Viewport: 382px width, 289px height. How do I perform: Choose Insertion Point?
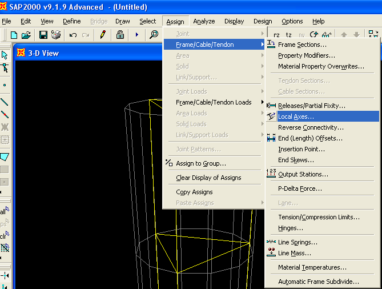click(323, 149)
